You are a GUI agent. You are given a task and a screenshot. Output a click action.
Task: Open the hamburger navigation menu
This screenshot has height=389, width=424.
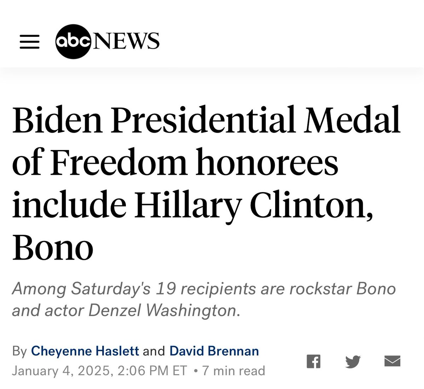[x=29, y=42]
